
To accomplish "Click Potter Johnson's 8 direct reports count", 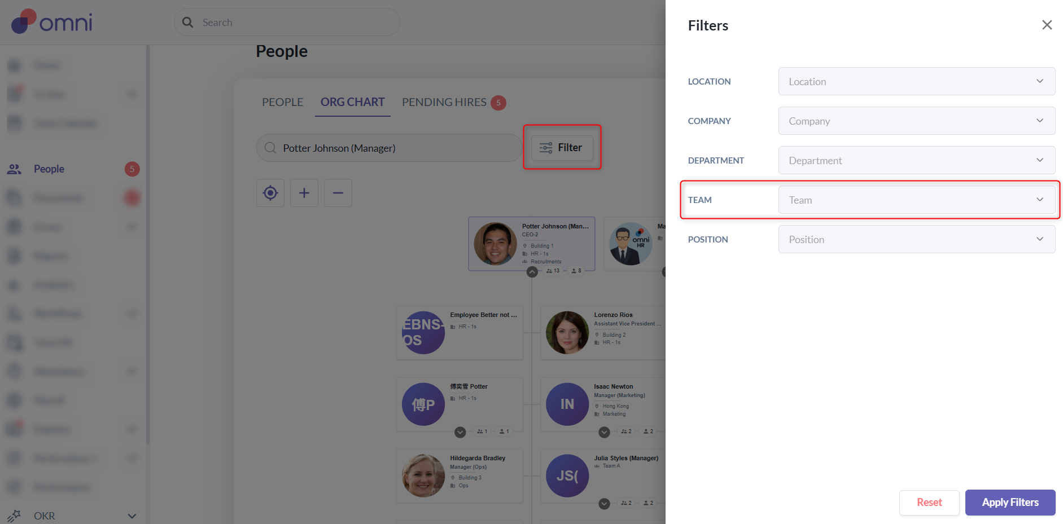I will (576, 271).
